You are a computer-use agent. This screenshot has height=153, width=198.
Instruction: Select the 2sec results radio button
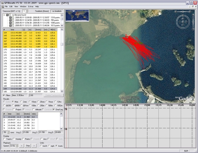[21, 102]
